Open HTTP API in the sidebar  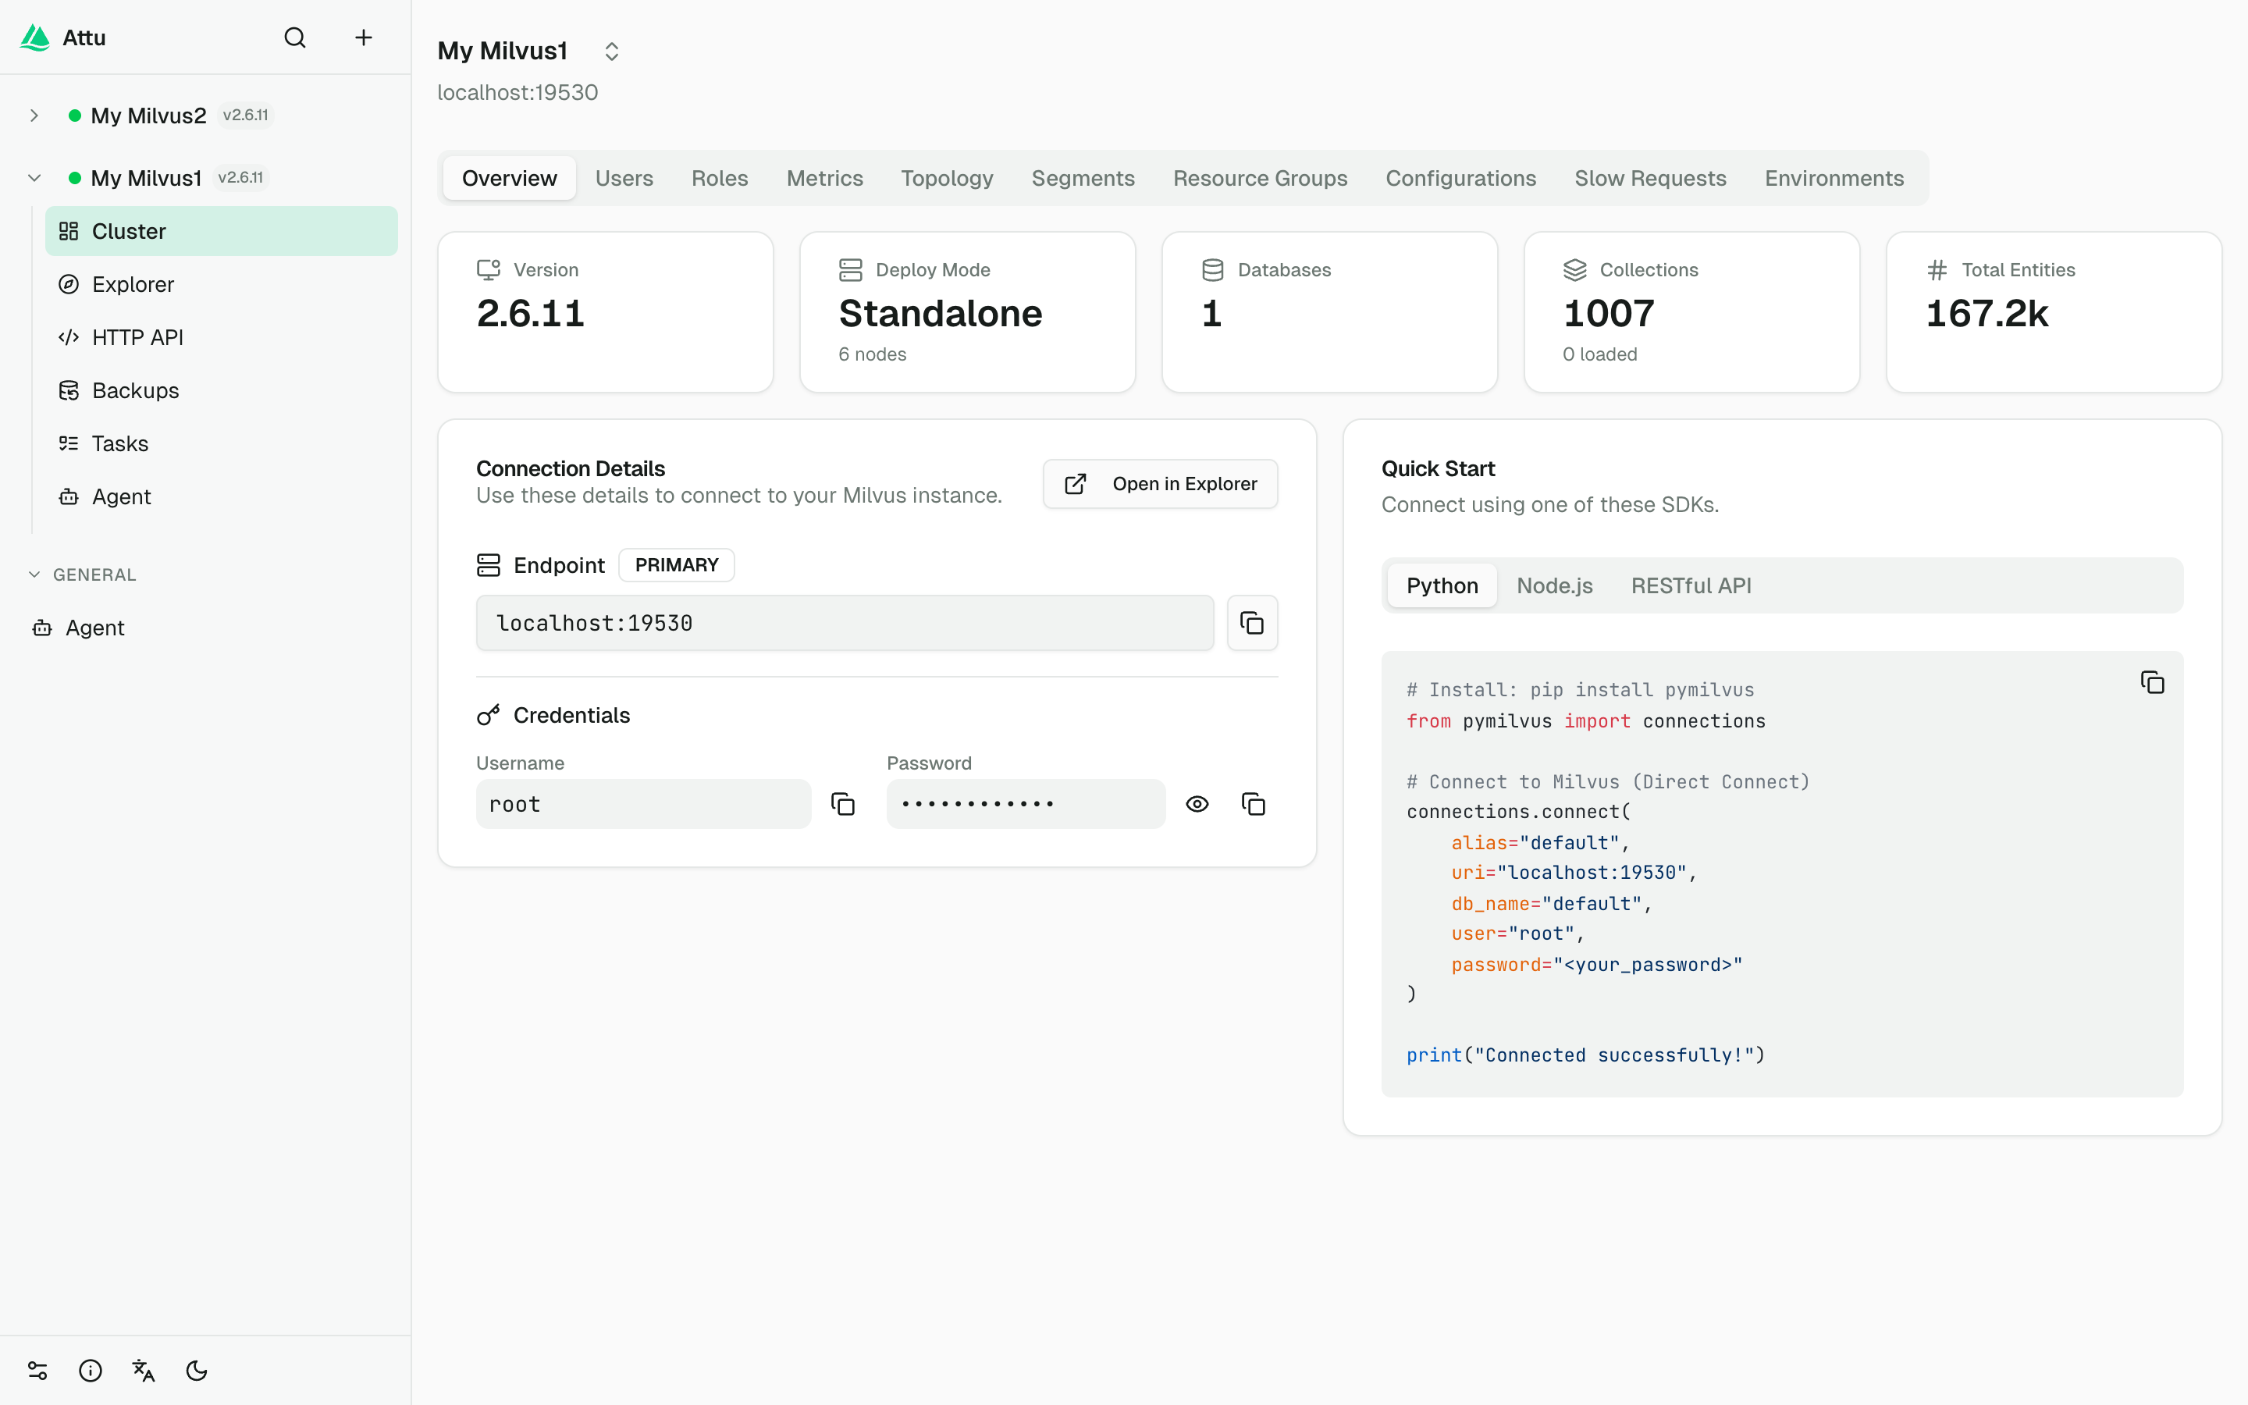(221, 337)
